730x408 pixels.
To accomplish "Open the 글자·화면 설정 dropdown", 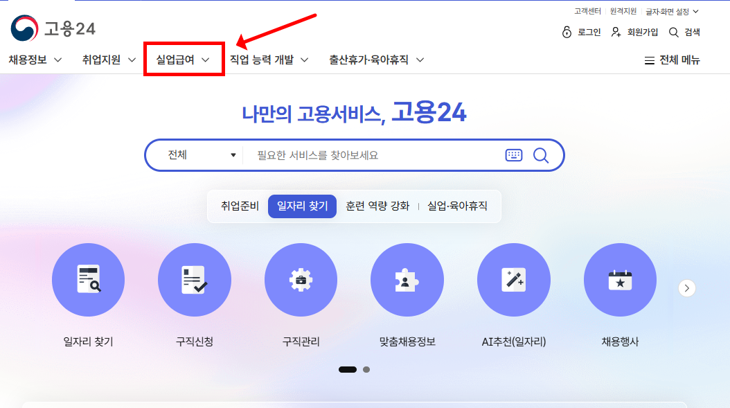I will (672, 12).
